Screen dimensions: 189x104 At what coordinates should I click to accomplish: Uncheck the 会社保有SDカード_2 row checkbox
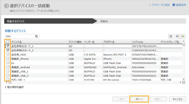(8, 50)
